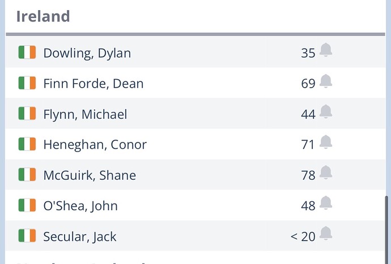Click the flag icon beside Flynn, Michael
The width and height of the screenshot is (391, 264).
coord(27,114)
